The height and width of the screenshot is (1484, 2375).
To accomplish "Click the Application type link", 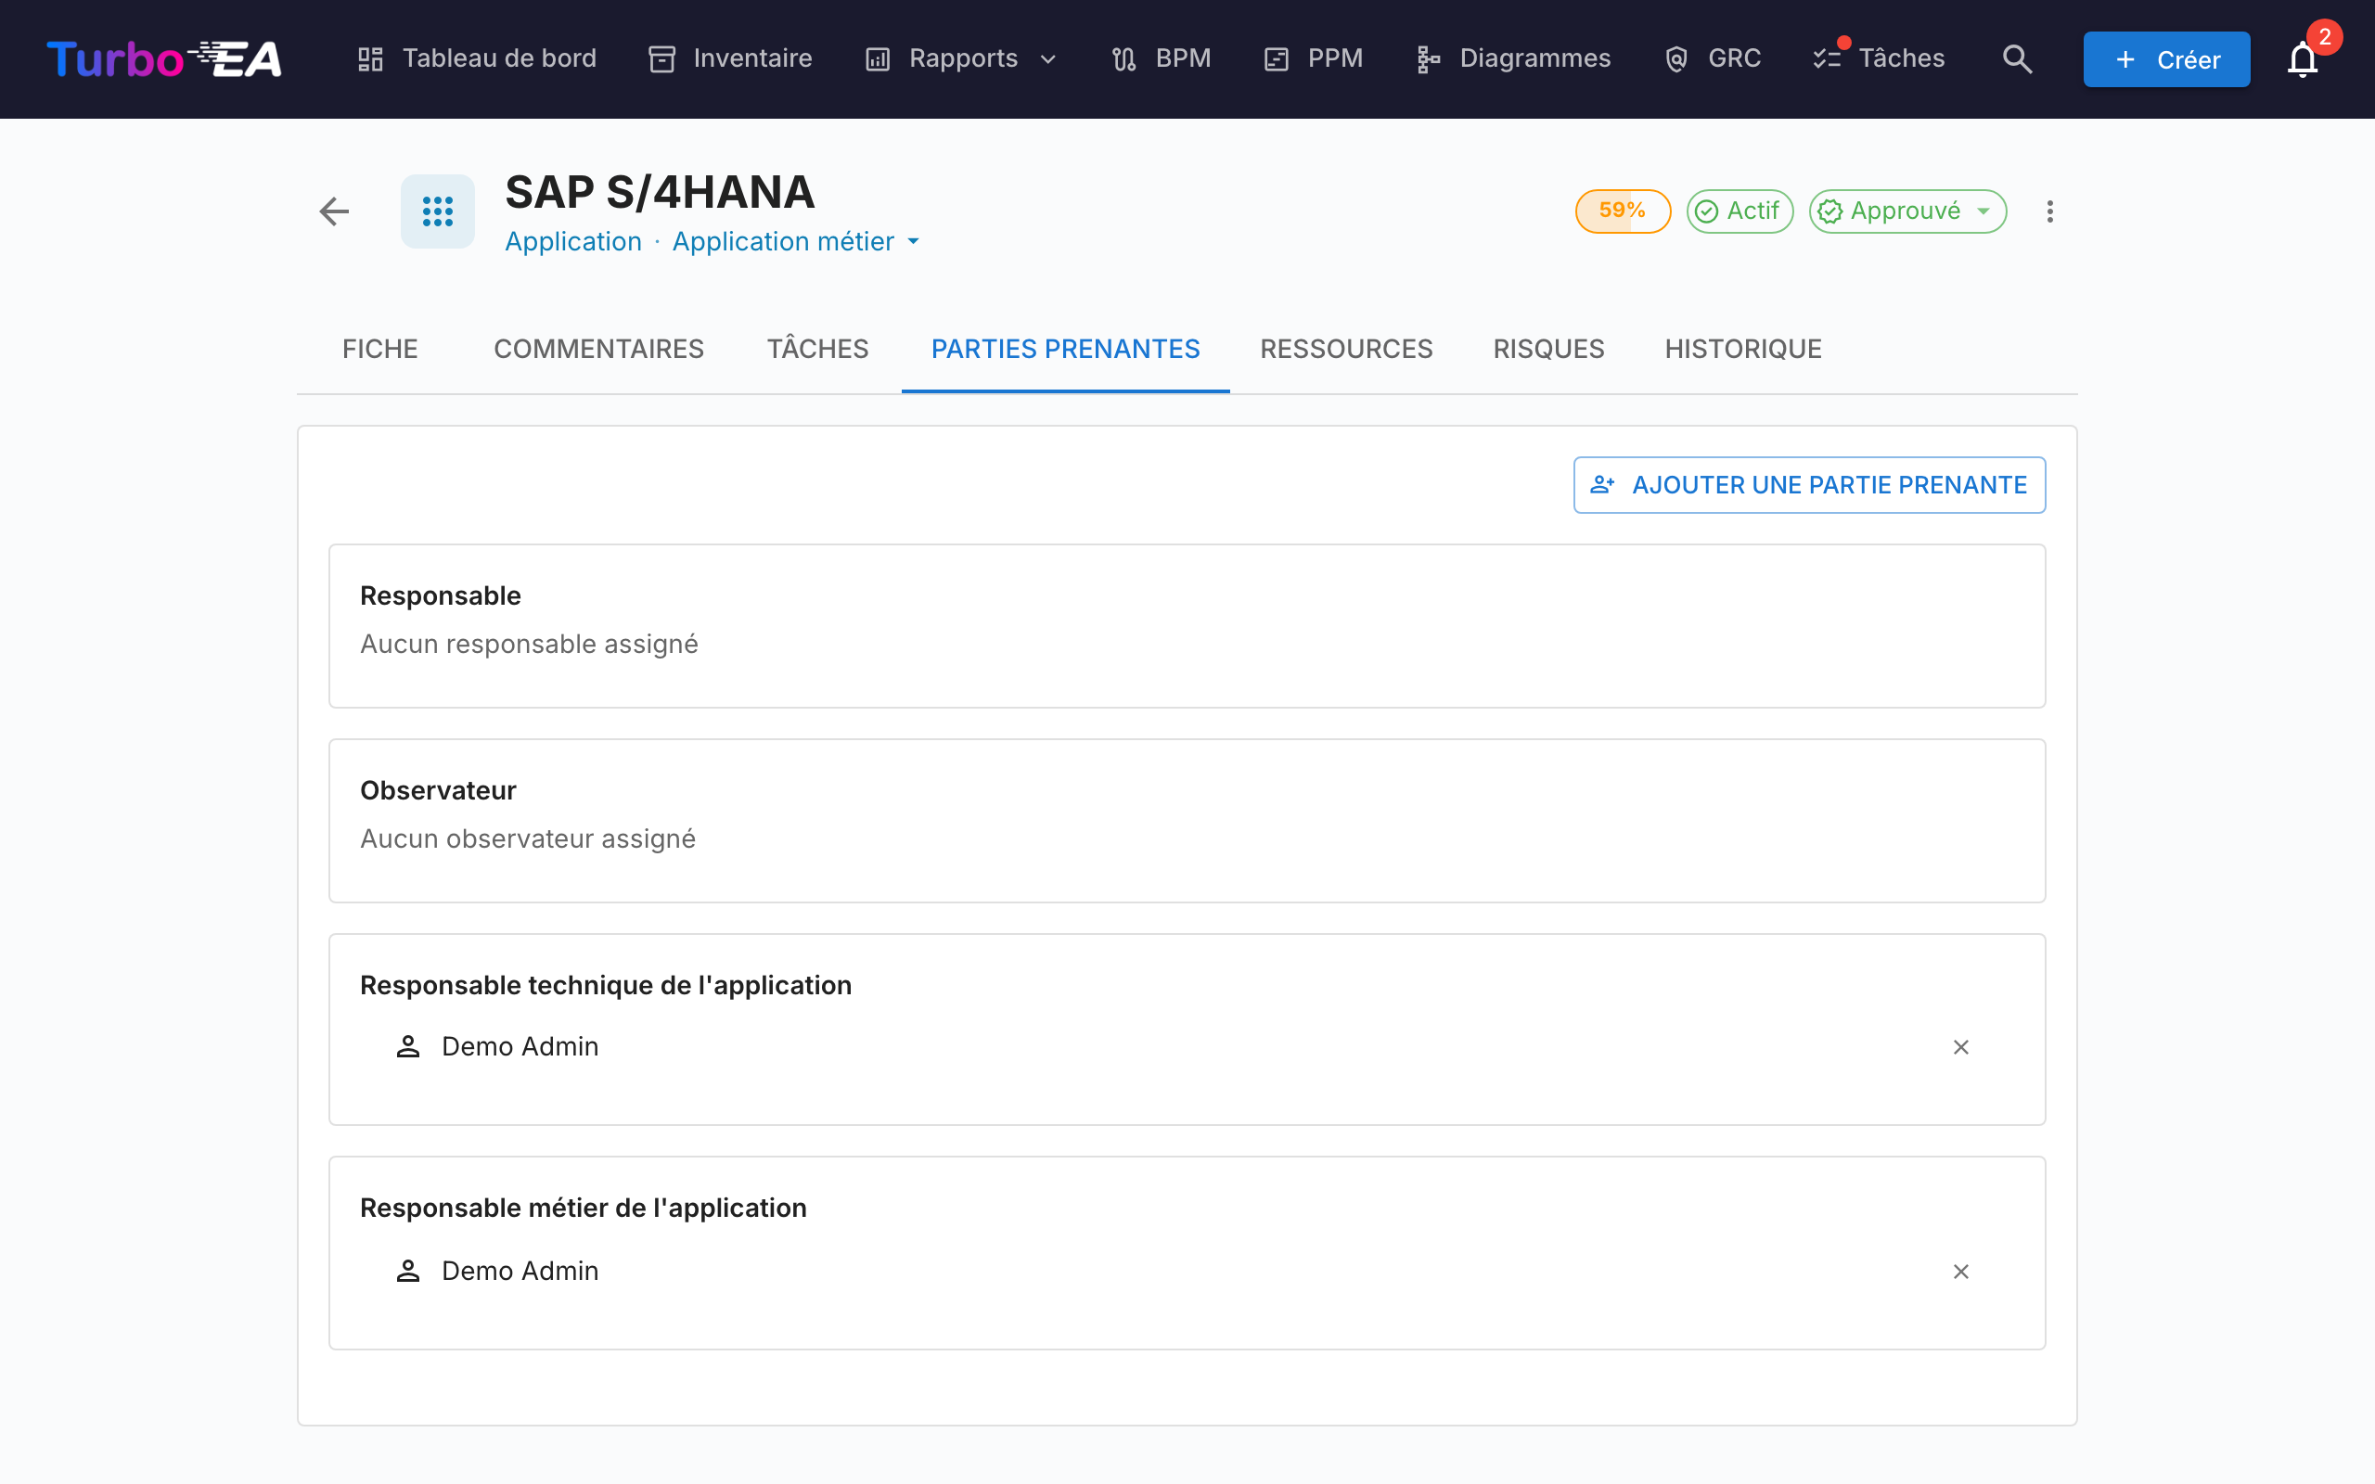I will tap(573, 241).
